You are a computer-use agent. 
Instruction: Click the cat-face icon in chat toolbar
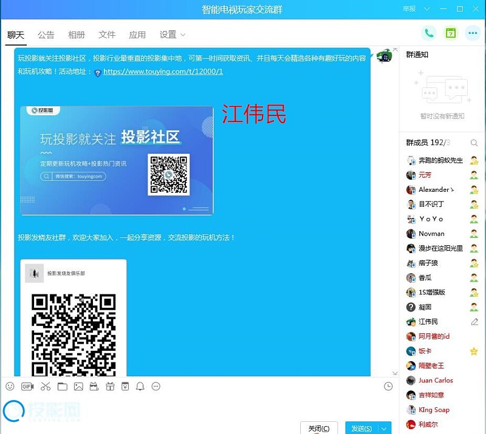(x=94, y=386)
